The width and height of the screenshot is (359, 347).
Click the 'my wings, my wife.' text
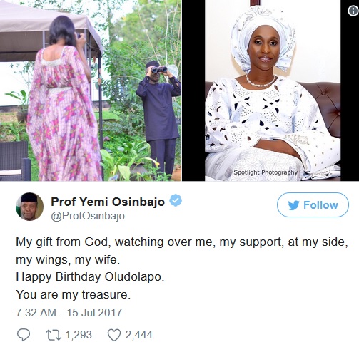68,259
